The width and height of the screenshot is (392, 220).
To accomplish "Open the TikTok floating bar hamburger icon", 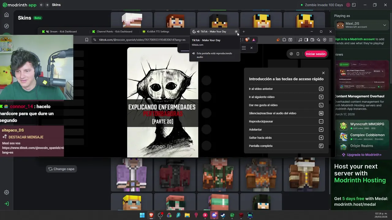I will click(244, 48).
